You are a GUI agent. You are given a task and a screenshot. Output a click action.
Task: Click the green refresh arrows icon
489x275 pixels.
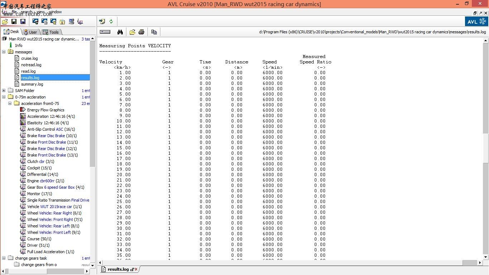coord(111,21)
